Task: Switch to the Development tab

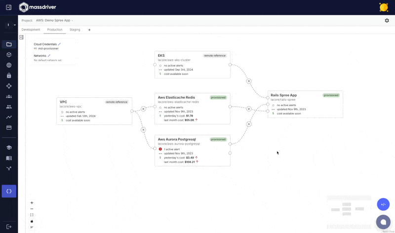Action: tap(31, 30)
